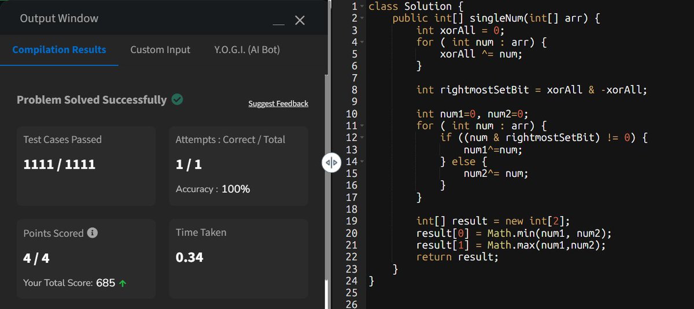Screen dimensions: 694x309
Task: Open the Points Scored info icon
Action: pos(92,233)
